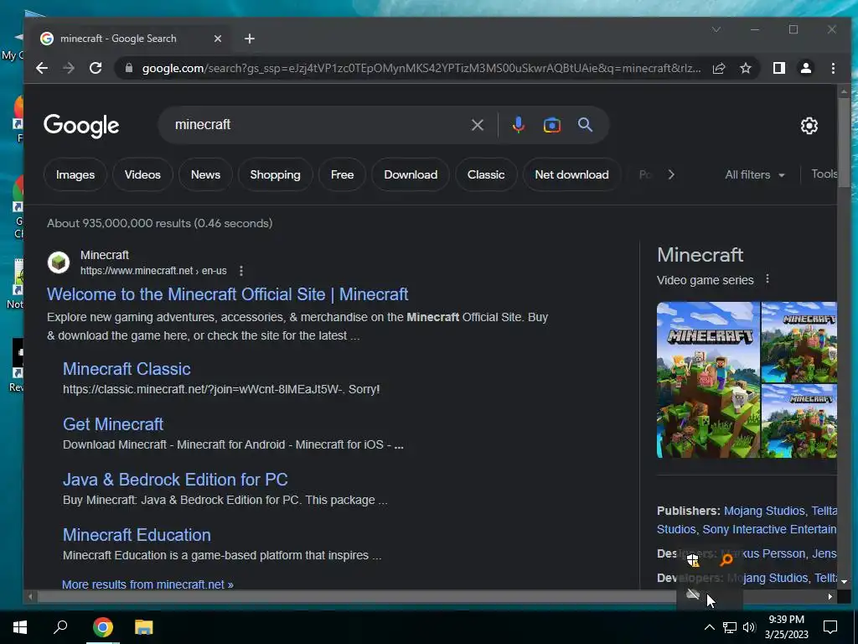Open the Minecraft Classic link
Screen dimensions: 858x644
click(x=127, y=369)
